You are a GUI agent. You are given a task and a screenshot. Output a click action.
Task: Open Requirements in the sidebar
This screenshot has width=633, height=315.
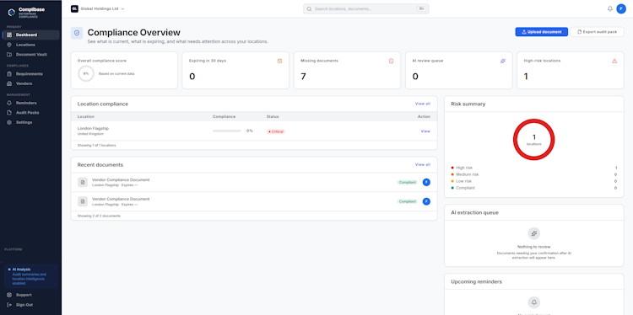(30, 74)
